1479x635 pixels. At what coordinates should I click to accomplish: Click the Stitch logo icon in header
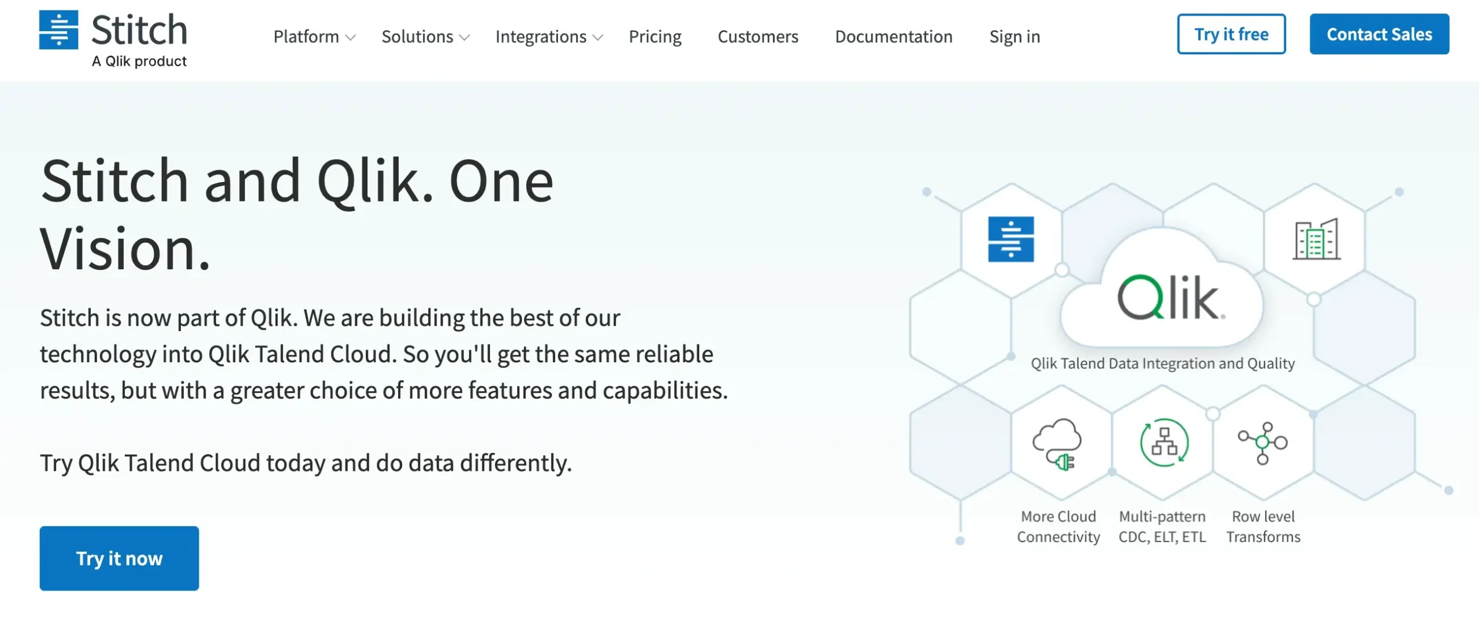click(58, 29)
